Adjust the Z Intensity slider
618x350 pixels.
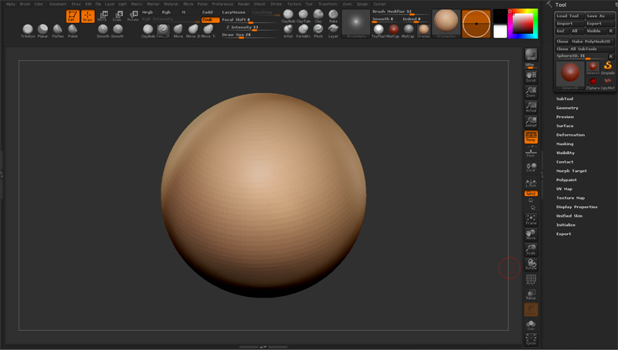(250, 28)
